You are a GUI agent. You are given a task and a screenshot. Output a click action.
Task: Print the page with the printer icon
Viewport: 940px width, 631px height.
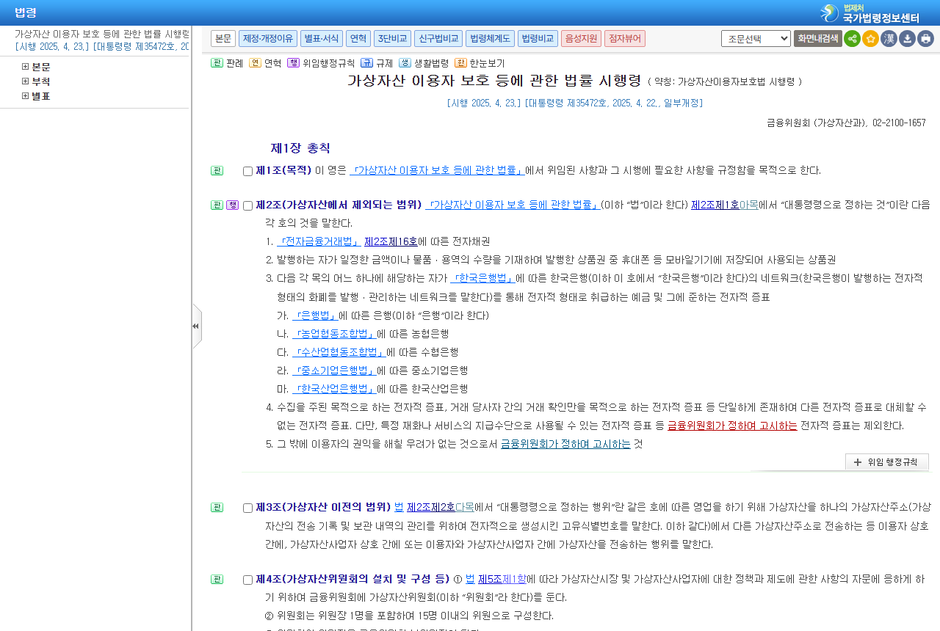tap(925, 38)
